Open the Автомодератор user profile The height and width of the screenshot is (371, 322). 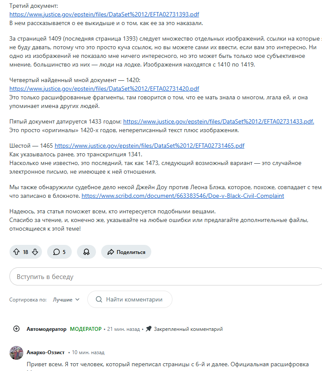coord(47,329)
